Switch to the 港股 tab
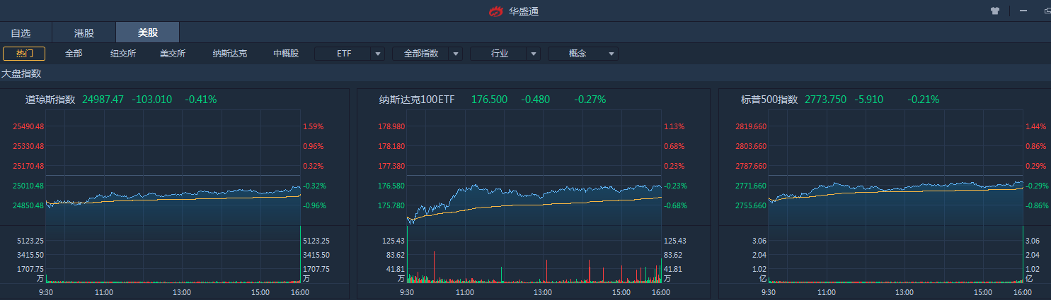Image resolution: width=1051 pixels, height=300 pixels. point(84,32)
